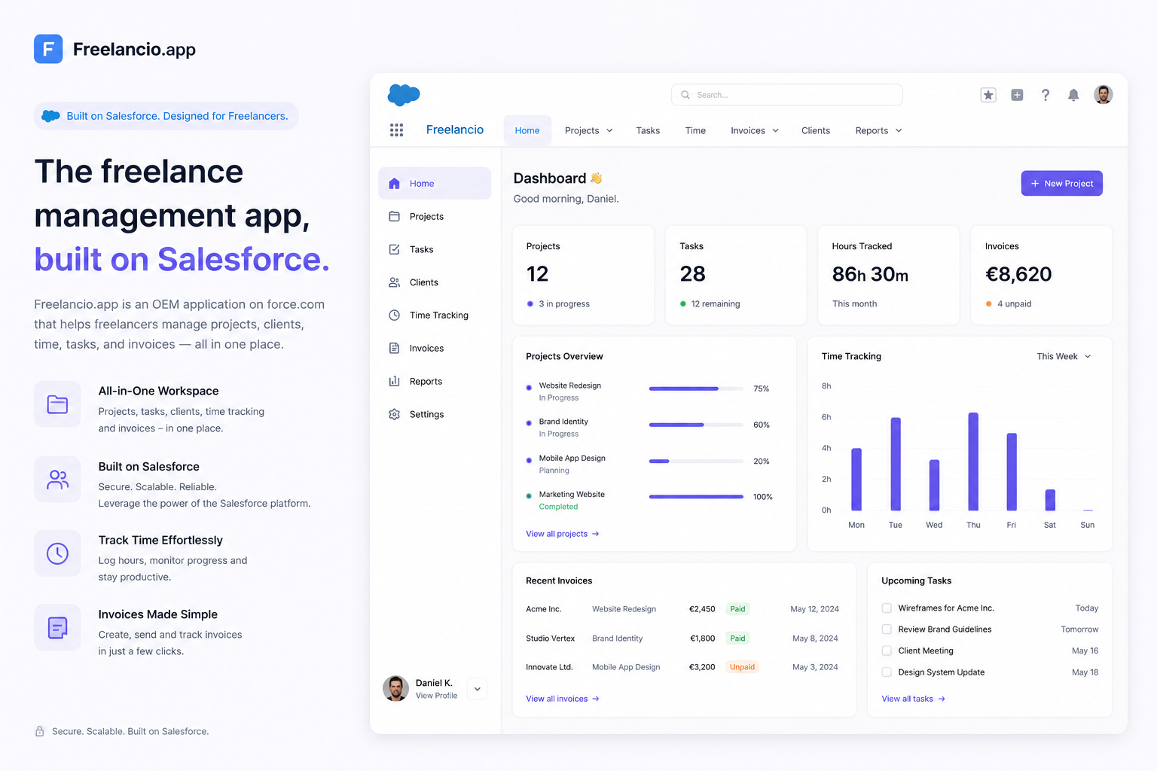
Task: Click the Clients people icon in the sidebar
Action: 394,282
